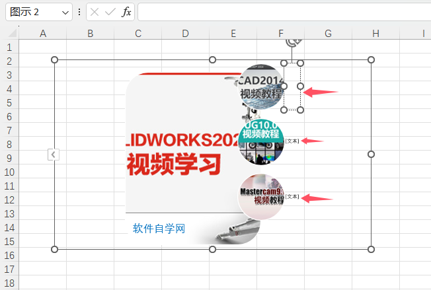The height and width of the screenshot is (290, 431).
Task: Select the Mastercam9 circular picture
Action: click(260, 197)
